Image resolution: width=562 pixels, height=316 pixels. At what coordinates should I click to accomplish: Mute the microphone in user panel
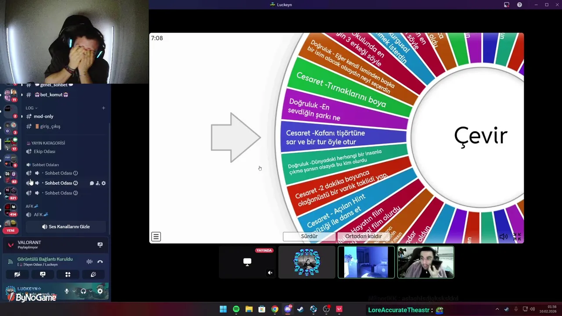click(x=67, y=291)
